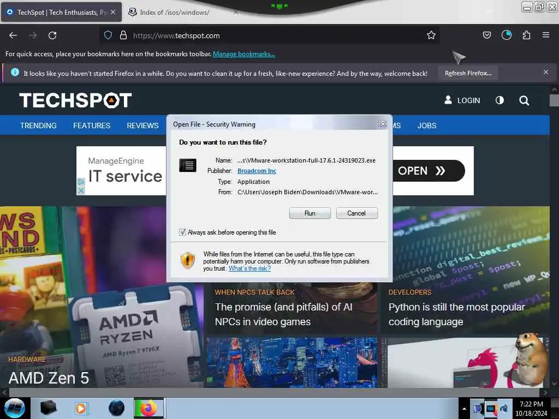Open the FEATURES menu item
559x419 pixels.
92,125
